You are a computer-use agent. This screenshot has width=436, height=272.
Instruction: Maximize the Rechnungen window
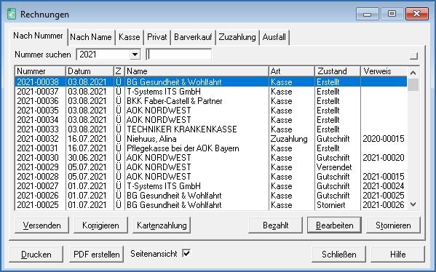[392, 14]
